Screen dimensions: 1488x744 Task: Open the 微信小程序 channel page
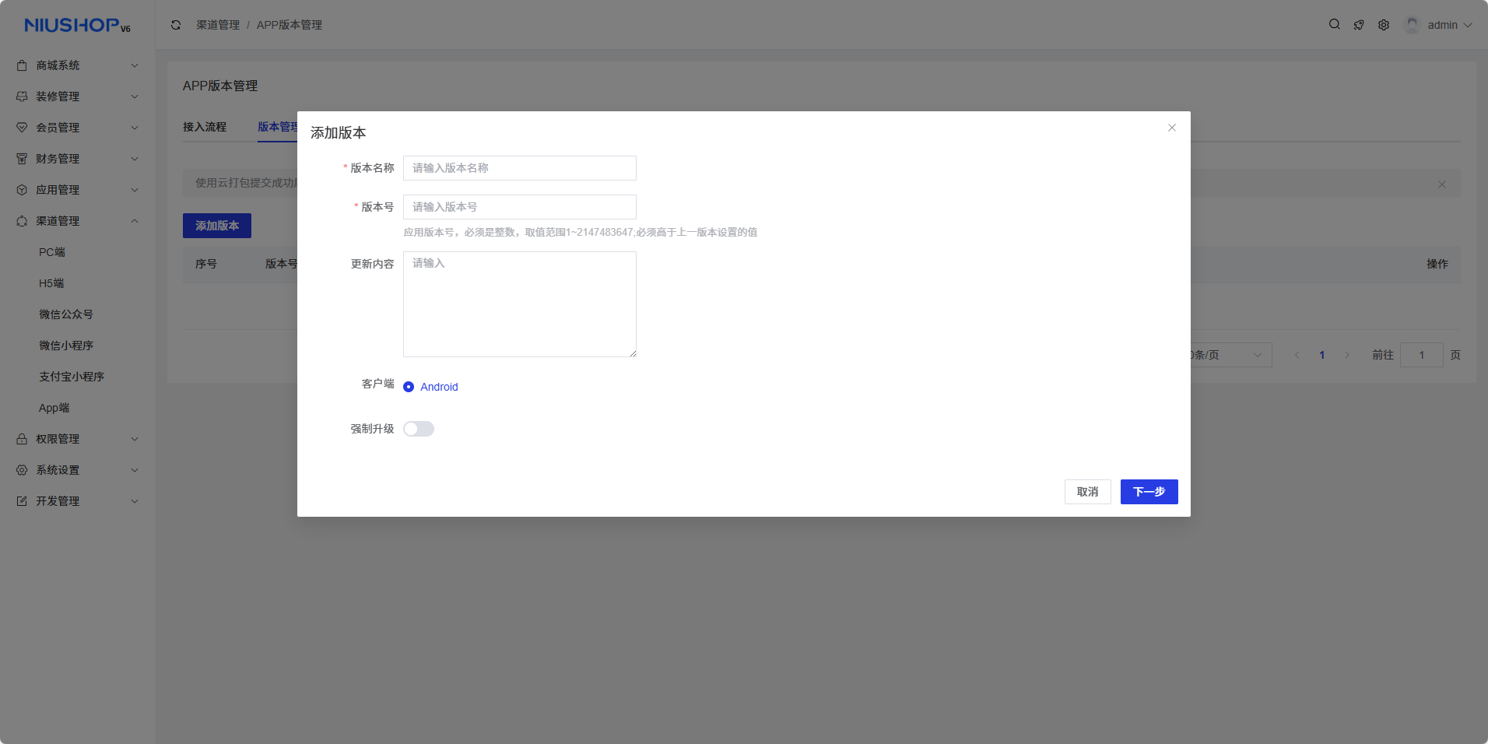click(66, 346)
